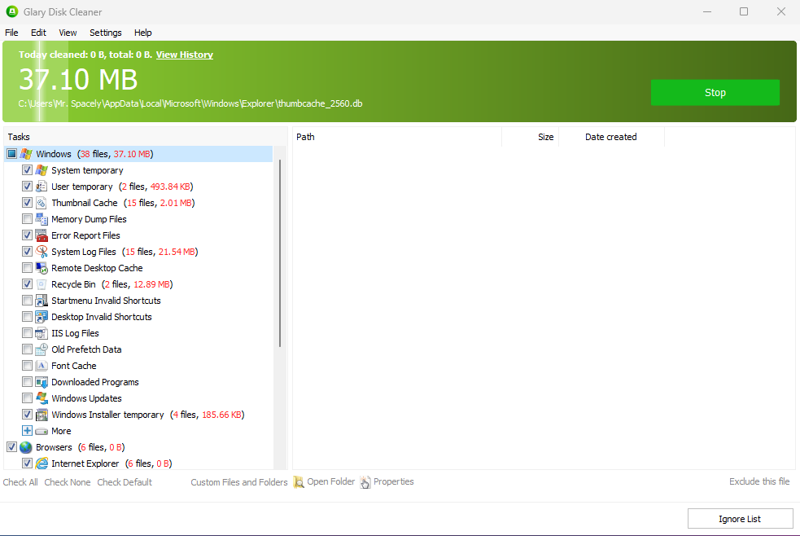Click the Check None link
800x536 pixels.
click(x=68, y=482)
